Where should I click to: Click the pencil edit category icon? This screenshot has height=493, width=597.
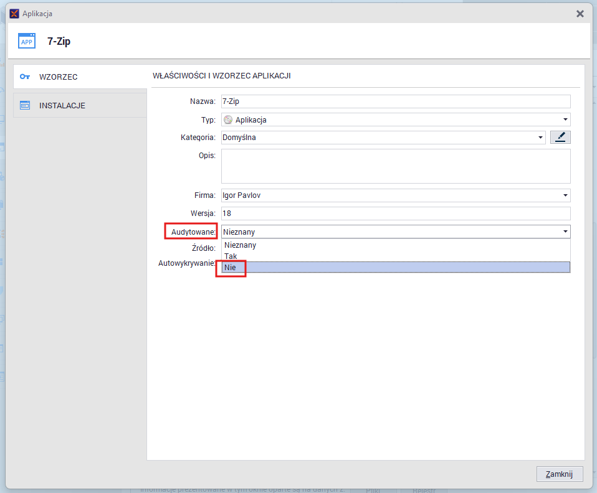click(x=560, y=138)
